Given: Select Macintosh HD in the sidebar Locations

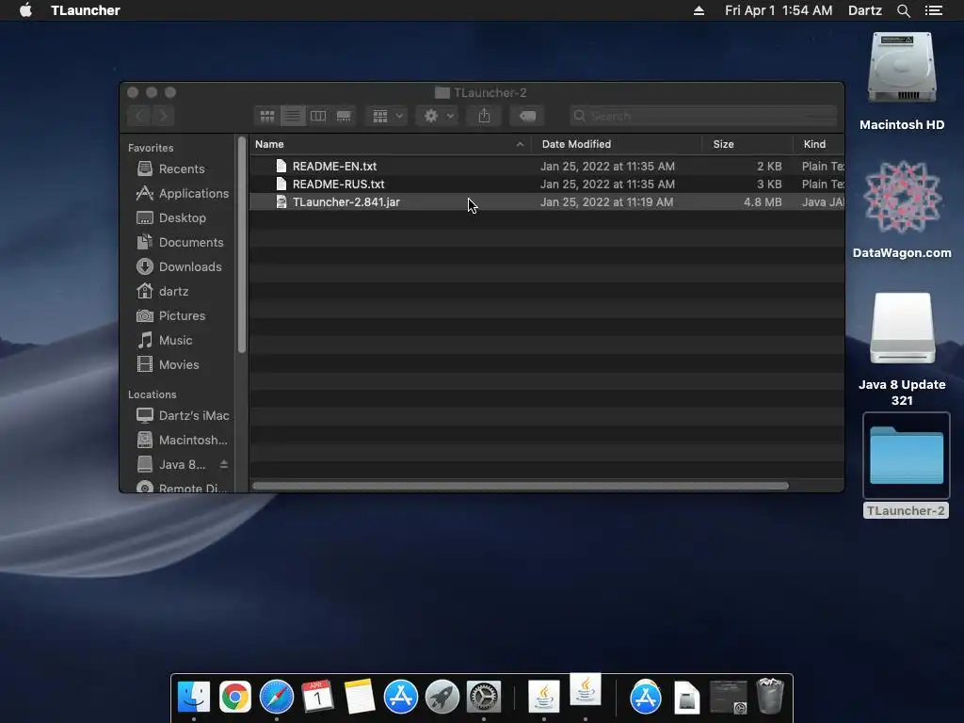Looking at the screenshot, I should [182, 441].
